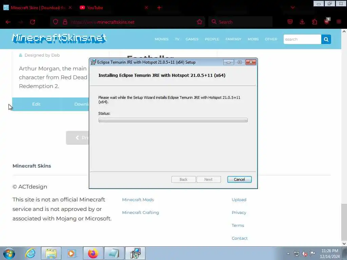Bookmark the page with the star icon
This screenshot has height=260, width=347.
click(199, 22)
